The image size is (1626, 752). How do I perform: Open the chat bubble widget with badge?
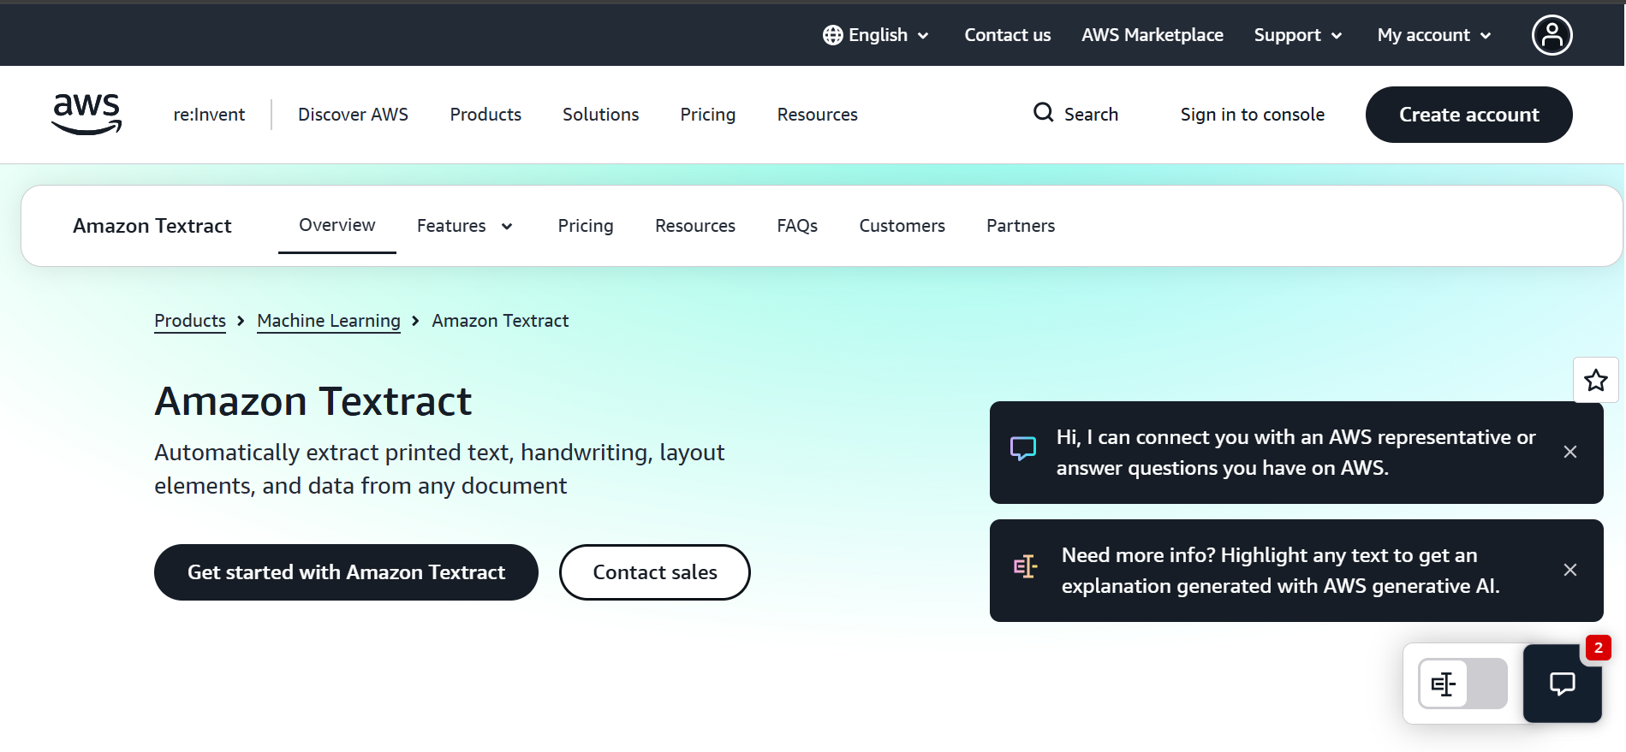pyautogui.click(x=1562, y=684)
